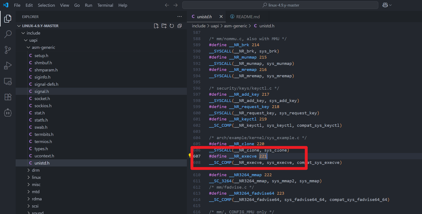Click the New File icon in Explorer

point(156,26)
